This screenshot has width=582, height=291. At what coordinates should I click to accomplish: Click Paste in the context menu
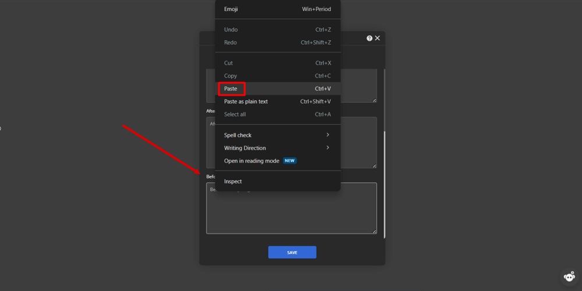pyautogui.click(x=278, y=88)
